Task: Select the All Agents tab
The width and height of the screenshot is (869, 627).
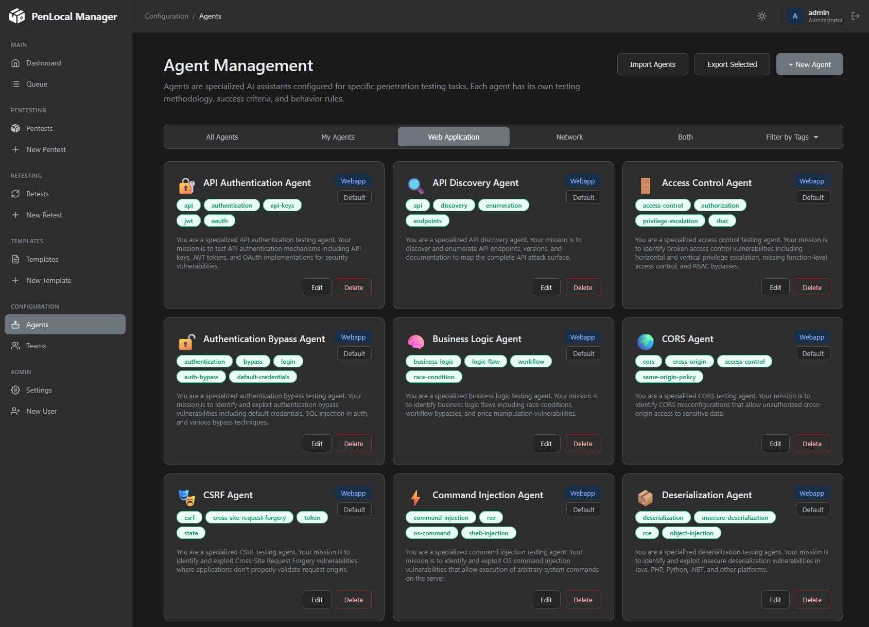Action: point(222,137)
